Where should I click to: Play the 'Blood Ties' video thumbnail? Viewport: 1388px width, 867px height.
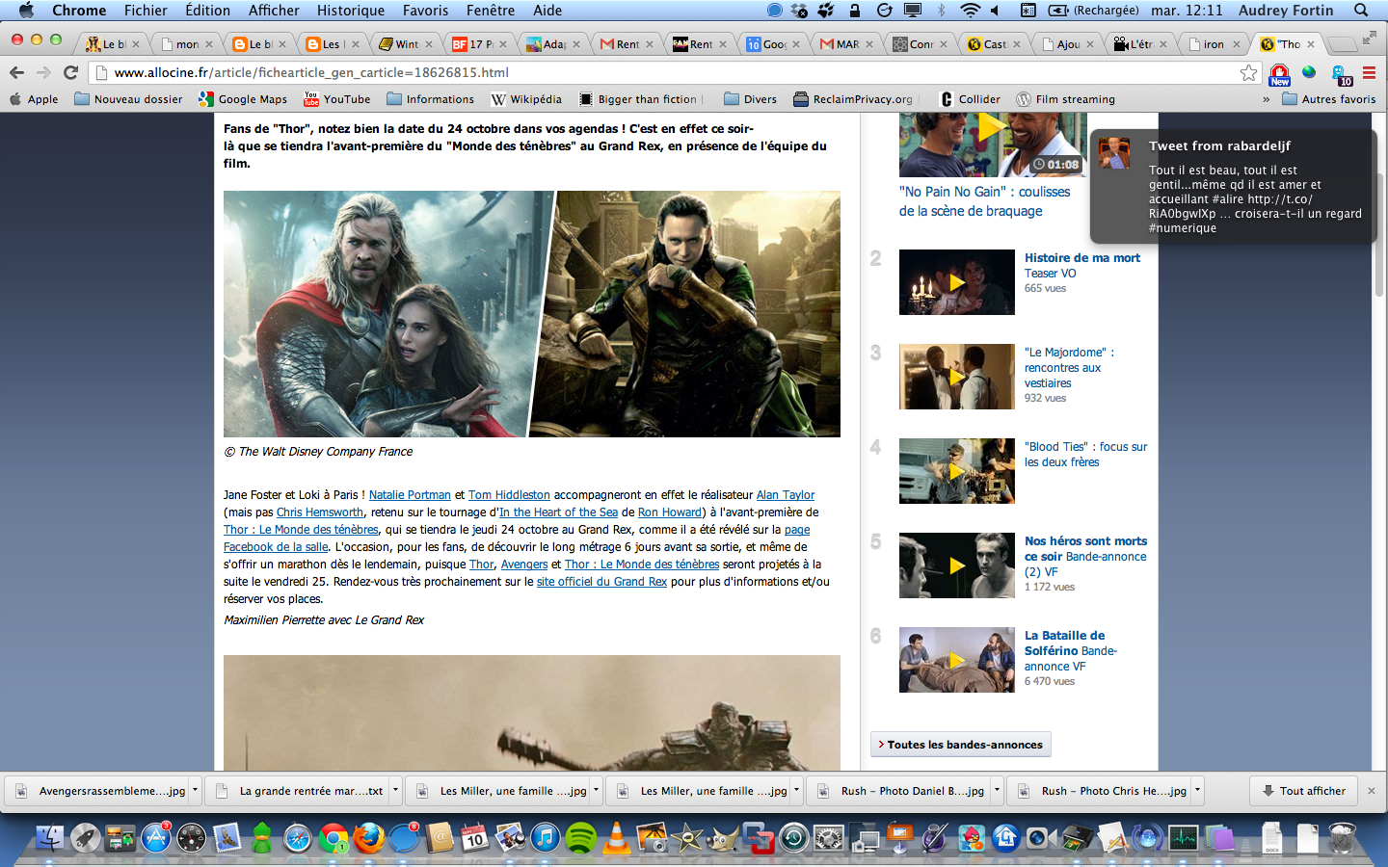tap(957, 471)
